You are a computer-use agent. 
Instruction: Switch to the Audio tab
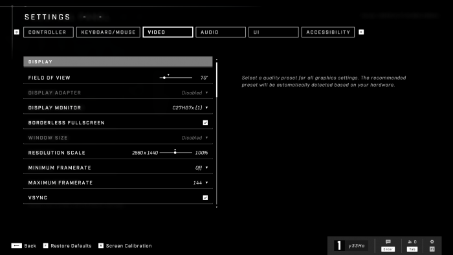pyautogui.click(x=221, y=32)
